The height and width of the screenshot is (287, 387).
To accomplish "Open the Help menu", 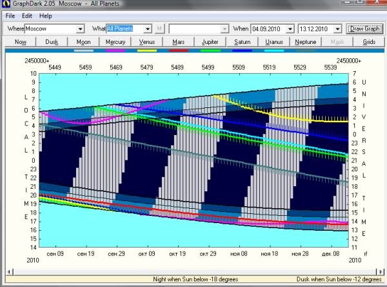I will pos(45,16).
